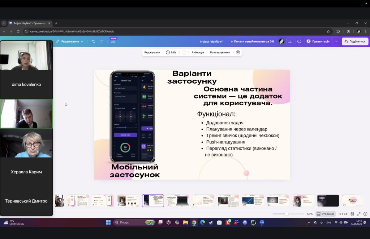Open the help question mark icon
370x239 pixels.
point(365,214)
